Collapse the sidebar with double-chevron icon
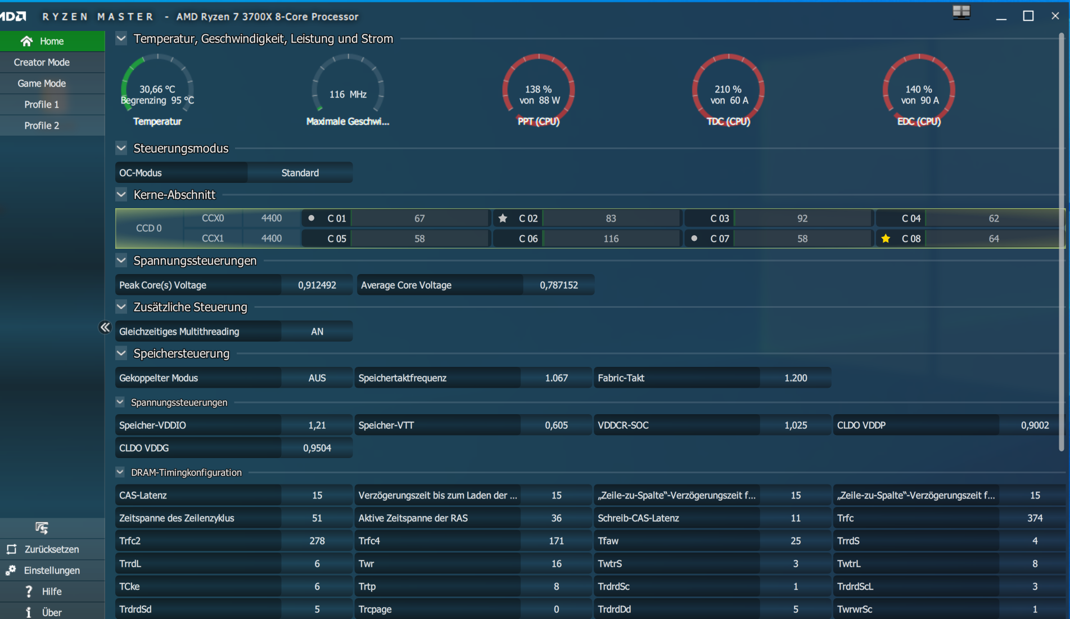 (x=105, y=327)
